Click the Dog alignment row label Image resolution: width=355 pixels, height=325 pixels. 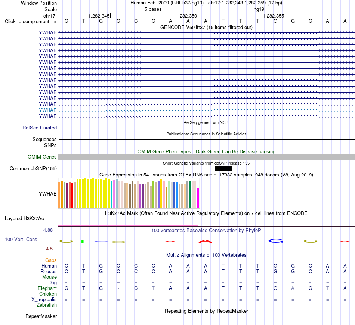pos(53,283)
